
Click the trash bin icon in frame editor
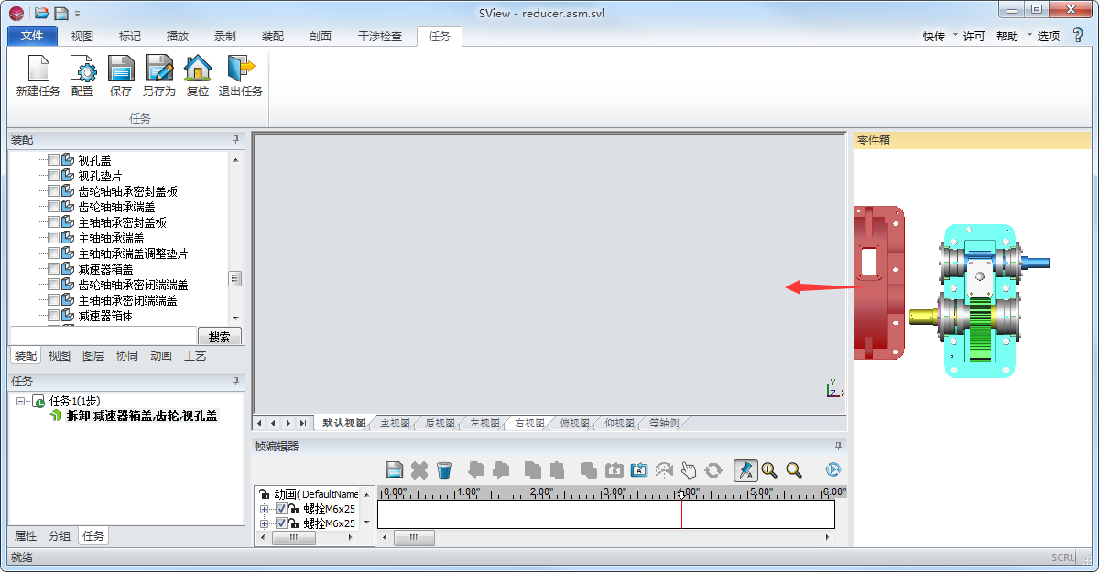tap(444, 470)
